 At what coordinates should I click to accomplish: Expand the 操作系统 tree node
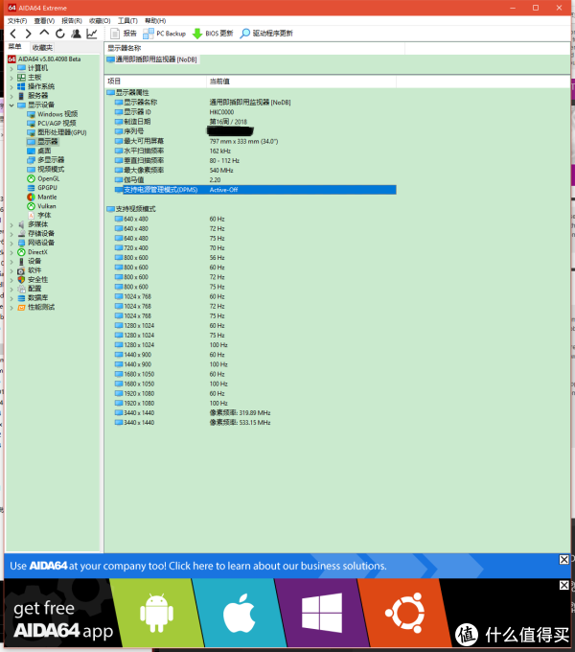pos(11,86)
